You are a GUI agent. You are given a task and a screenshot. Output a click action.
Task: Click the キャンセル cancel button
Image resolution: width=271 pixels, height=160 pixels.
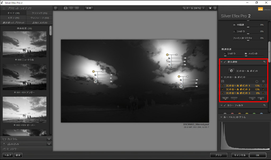click(240, 155)
